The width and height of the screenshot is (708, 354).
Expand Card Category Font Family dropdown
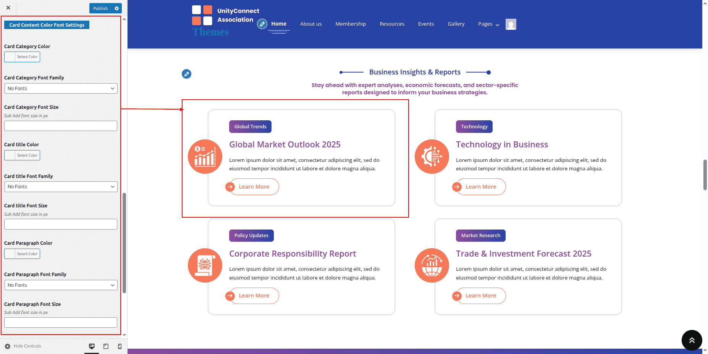[x=61, y=88]
